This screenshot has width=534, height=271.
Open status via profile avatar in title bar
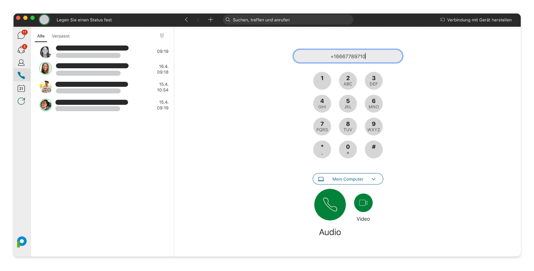(x=44, y=20)
